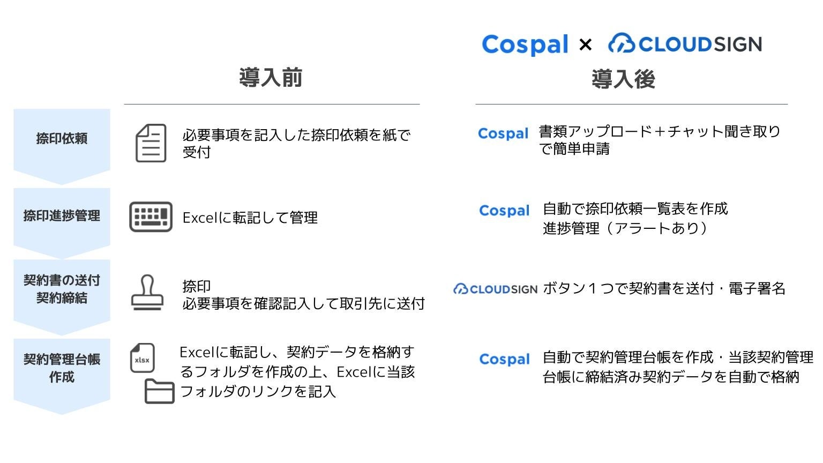
Task: Click the rubber stamp icon
Action: click(147, 293)
